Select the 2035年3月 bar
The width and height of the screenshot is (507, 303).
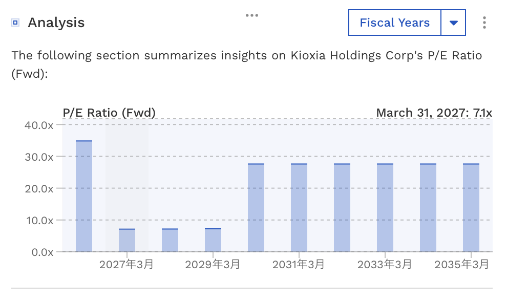471,208
